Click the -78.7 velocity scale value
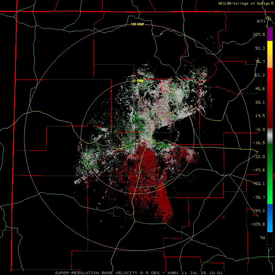This screenshot has height=275, width=275. [x=259, y=197]
